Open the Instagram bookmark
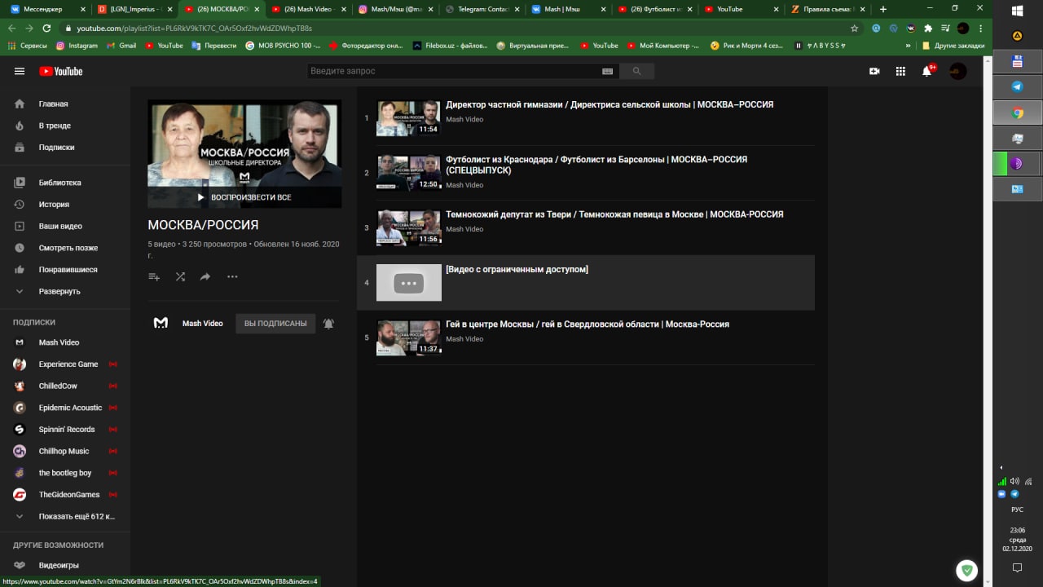Screen dimensions: 1043x587 pyautogui.click(x=76, y=46)
